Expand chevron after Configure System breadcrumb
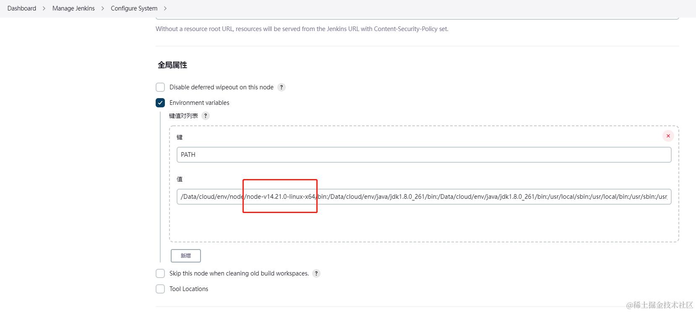Screen dimensions: 696x312 [165, 8]
